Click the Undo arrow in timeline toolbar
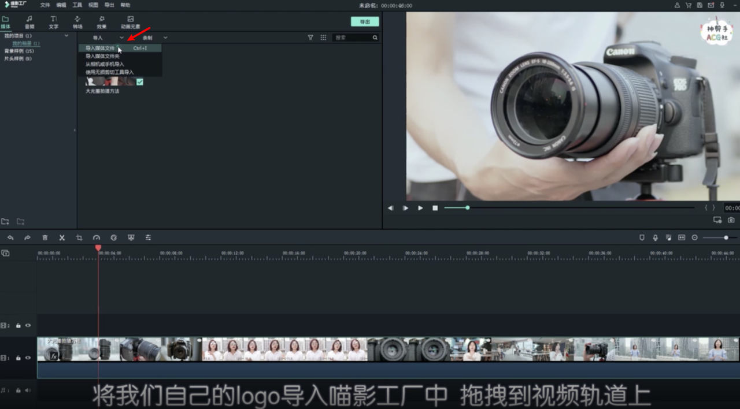This screenshot has height=409, width=740. point(10,237)
